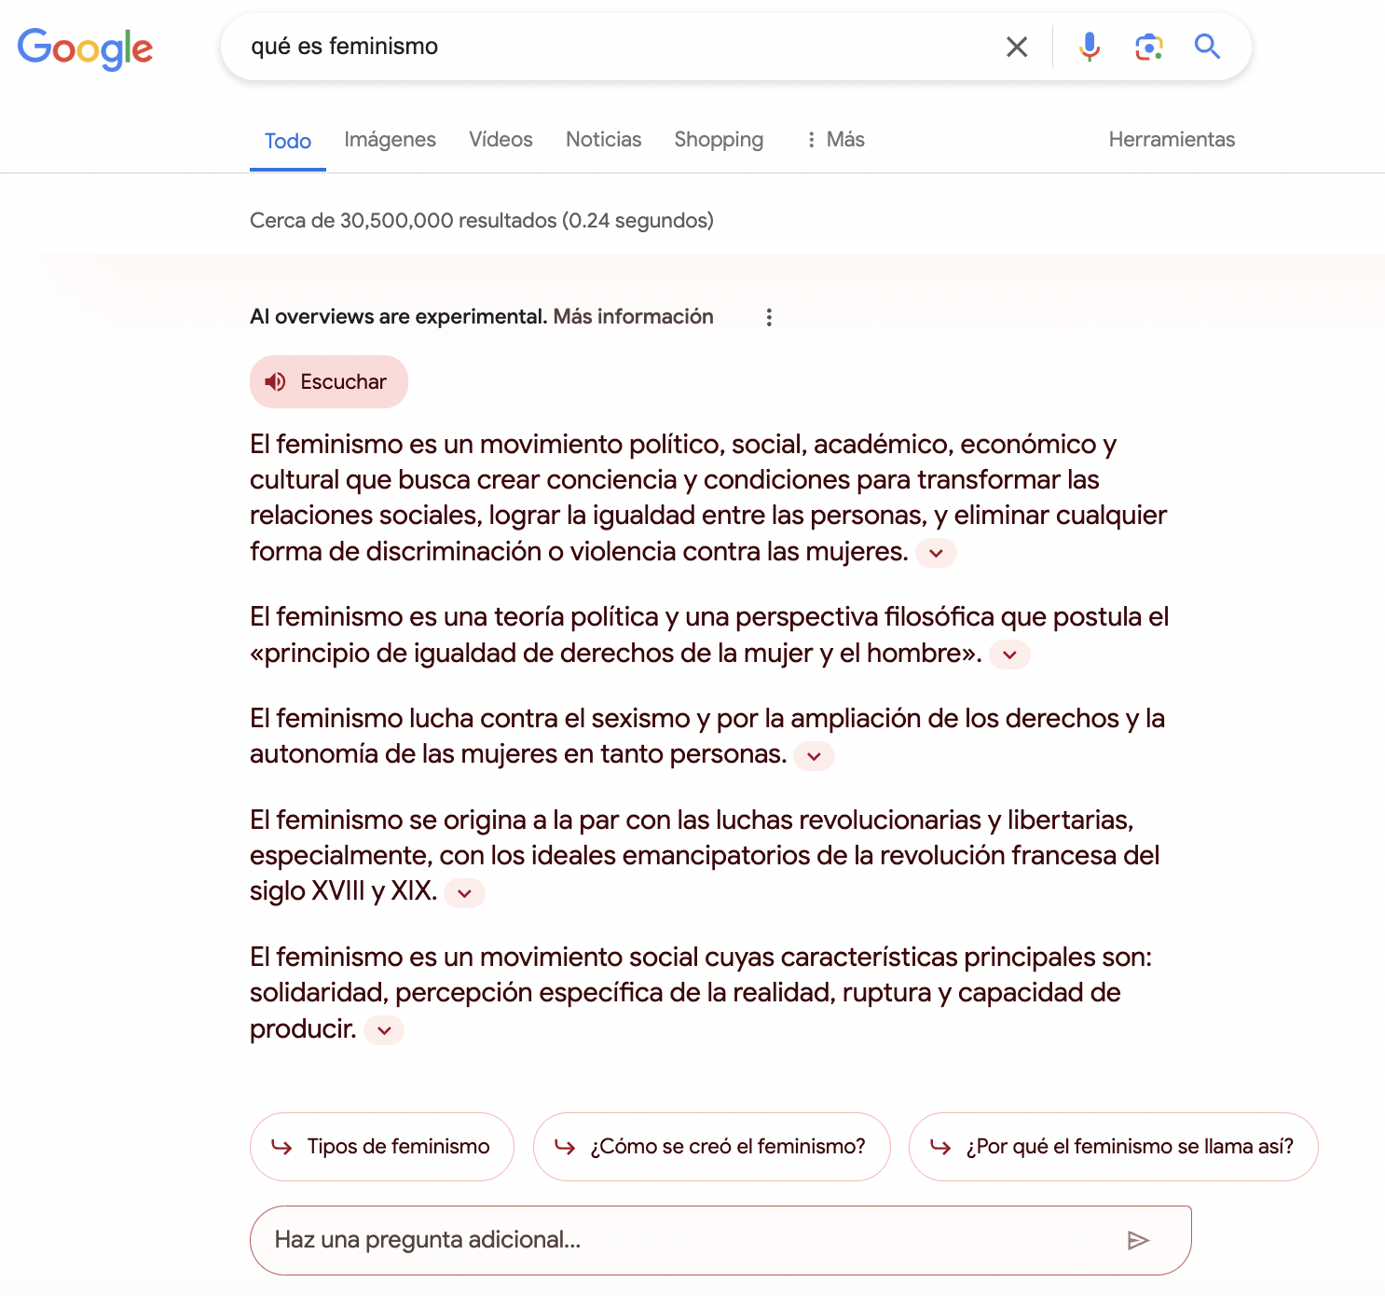Expand the chevron after 'mujer y el hombre'
This screenshot has width=1385, height=1296.
(x=1009, y=655)
